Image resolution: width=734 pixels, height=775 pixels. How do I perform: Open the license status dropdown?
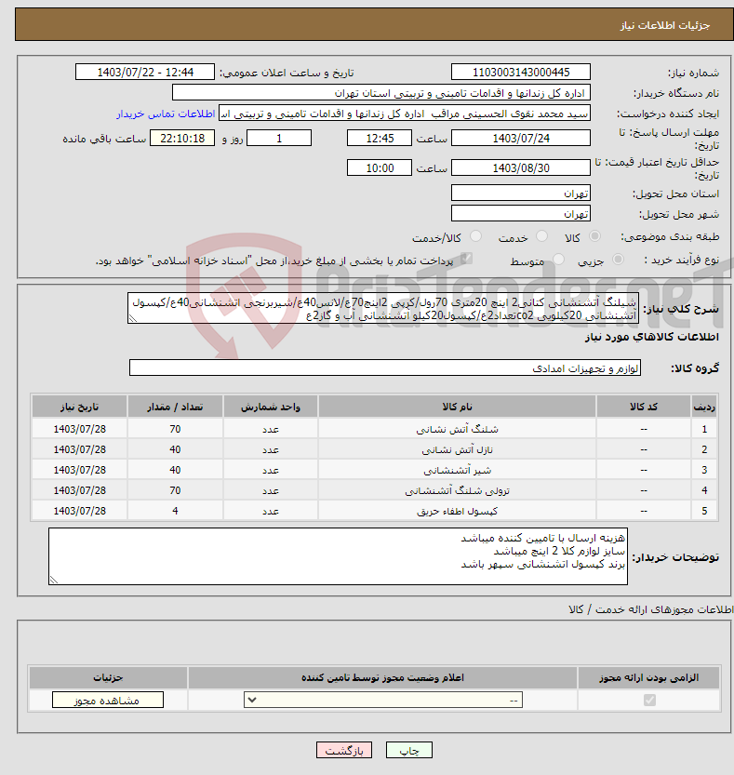[383, 700]
